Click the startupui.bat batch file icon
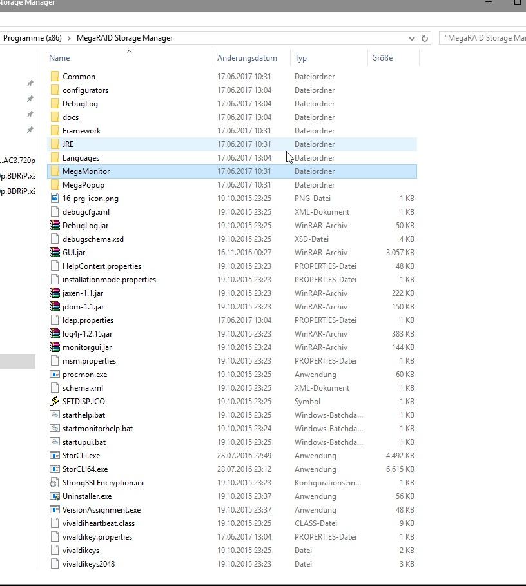 (x=55, y=442)
